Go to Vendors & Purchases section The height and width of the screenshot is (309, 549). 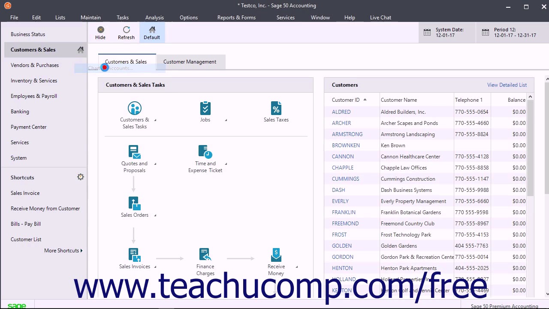click(x=35, y=65)
